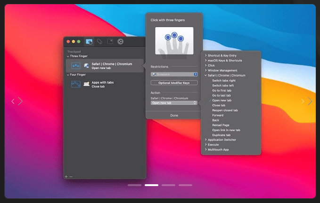Choose Switch tabs left action
Viewport: 320px width, 203px height.
223,86
